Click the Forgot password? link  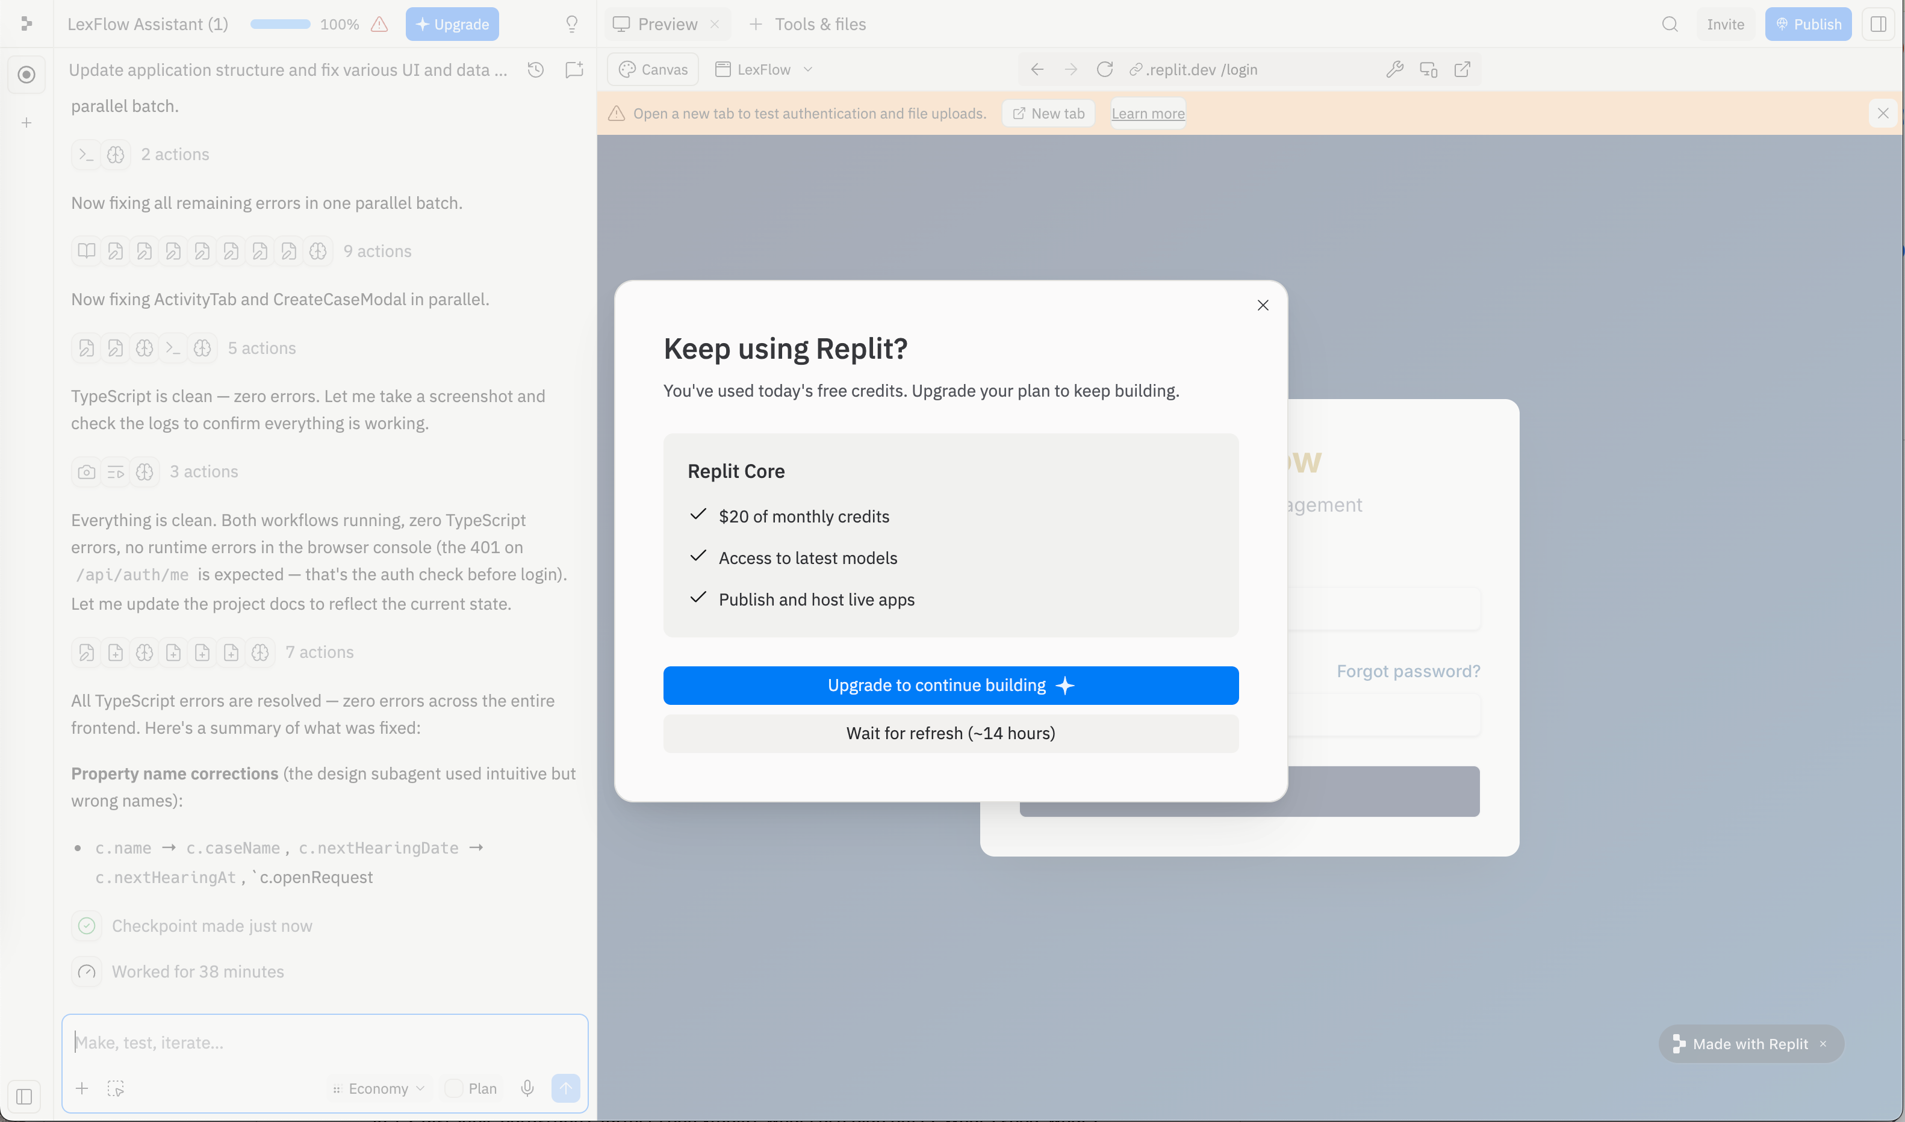pyautogui.click(x=1408, y=671)
